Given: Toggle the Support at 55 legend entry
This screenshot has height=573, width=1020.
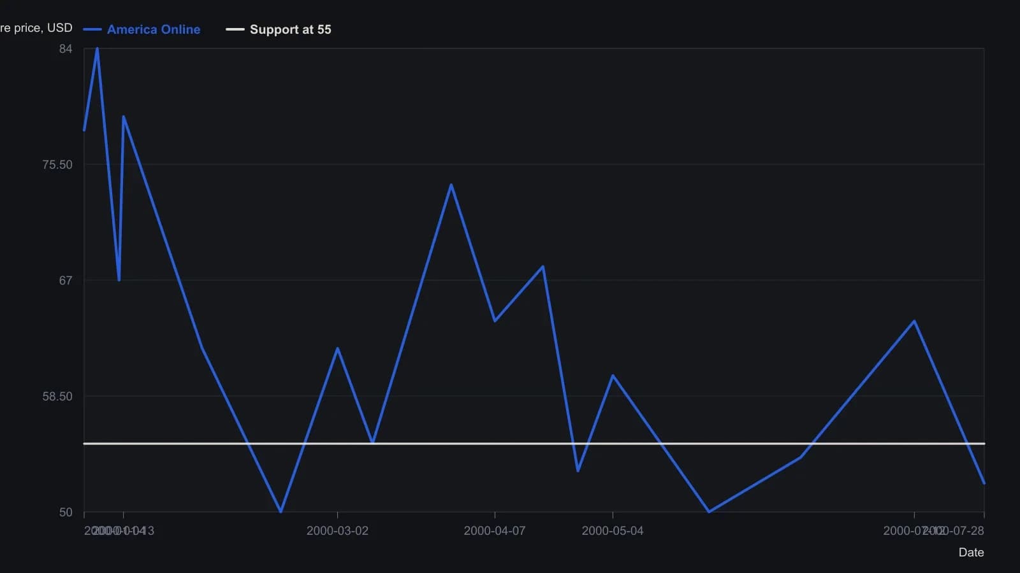Looking at the screenshot, I should pos(279,29).
